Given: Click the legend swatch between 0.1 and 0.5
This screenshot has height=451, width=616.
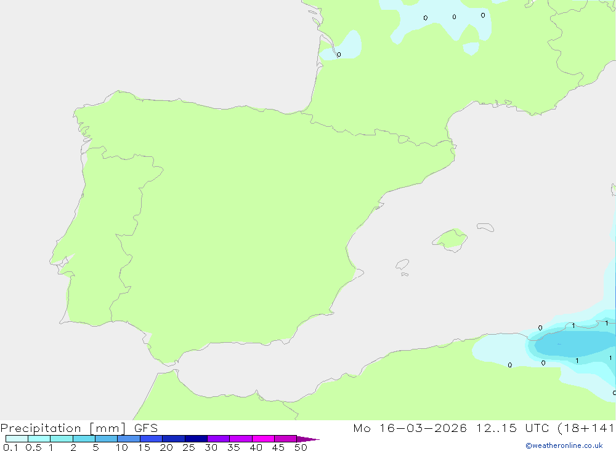Looking at the screenshot, I should tap(17, 439).
